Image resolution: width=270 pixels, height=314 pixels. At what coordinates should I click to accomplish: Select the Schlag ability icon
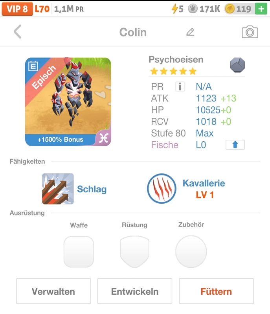tap(58, 189)
